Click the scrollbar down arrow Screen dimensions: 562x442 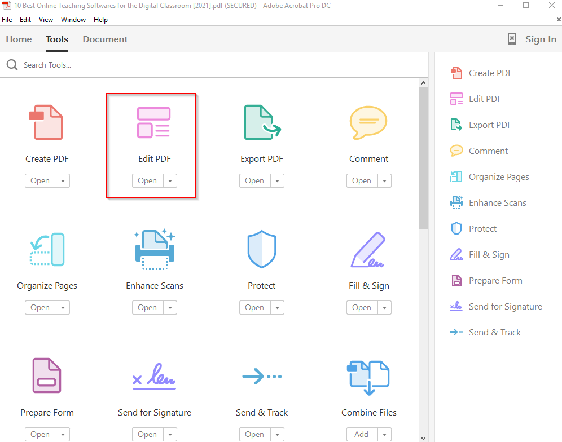click(x=423, y=438)
